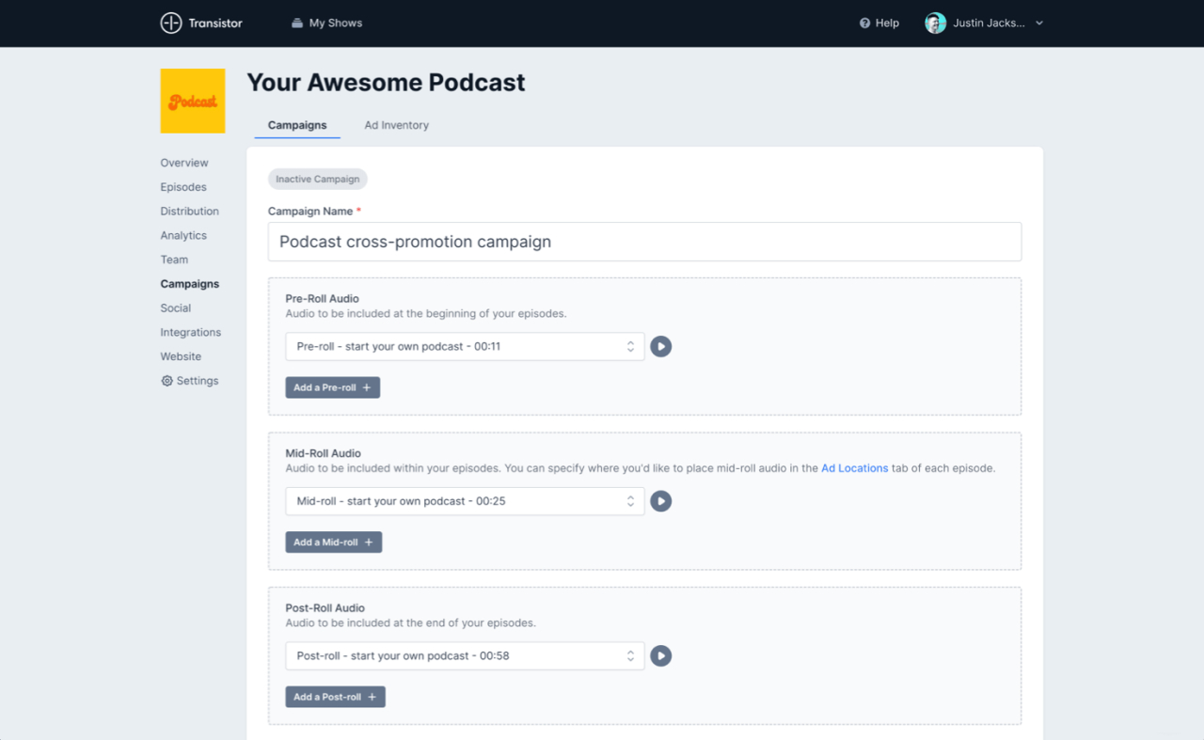Open the Ad Locations link
The height and width of the screenshot is (740, 1204).
tap(854, 467)
